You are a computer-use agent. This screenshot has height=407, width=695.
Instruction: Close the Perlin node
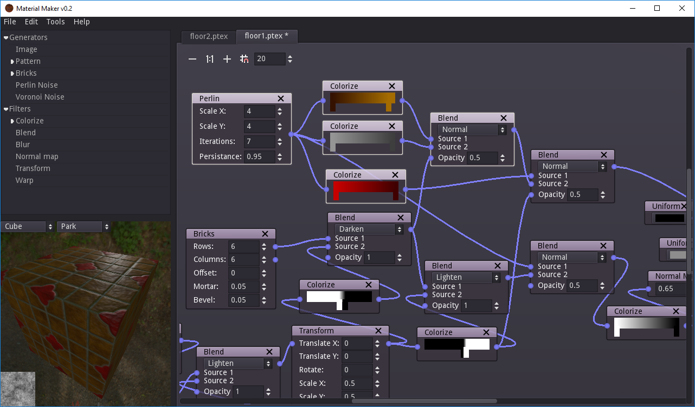point(281,99)
